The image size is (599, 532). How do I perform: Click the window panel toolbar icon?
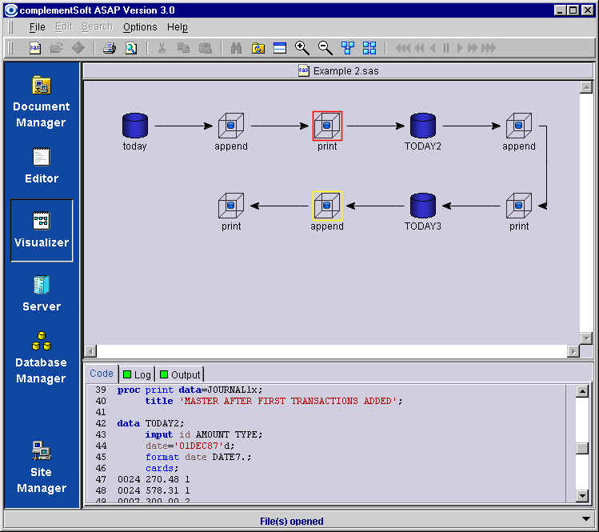[280, 48]
